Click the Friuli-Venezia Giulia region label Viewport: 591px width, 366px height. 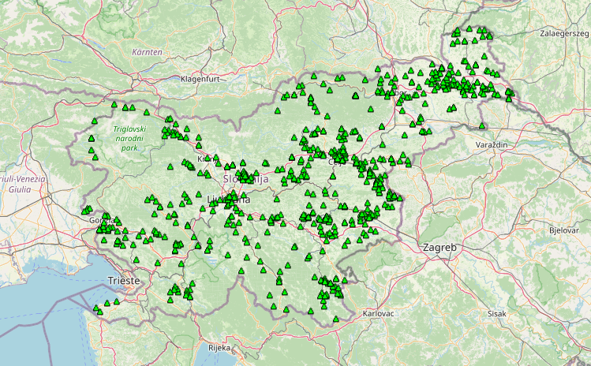[23, 184]
